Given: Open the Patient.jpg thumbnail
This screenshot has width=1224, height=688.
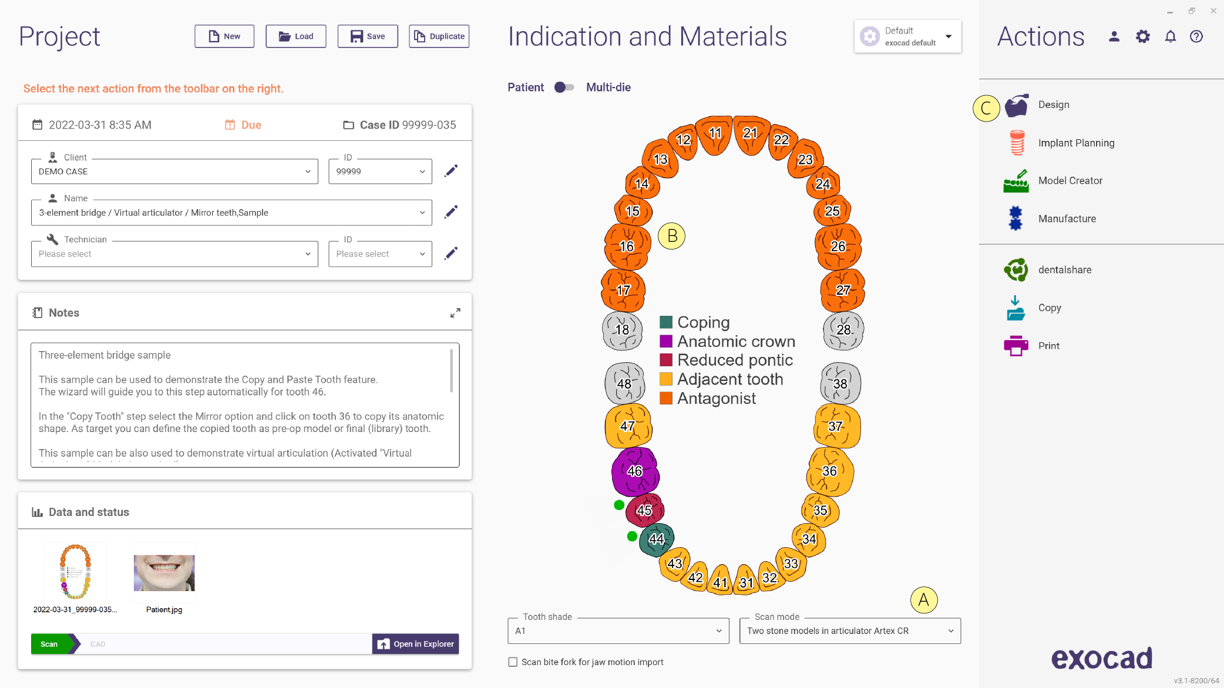Looking at the screenshot, I should (164, 573).
